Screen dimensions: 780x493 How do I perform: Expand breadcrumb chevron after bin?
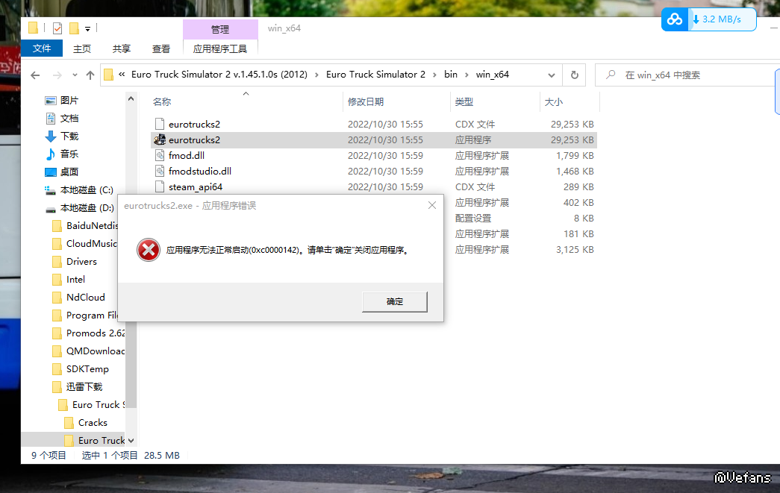point(467,75)
